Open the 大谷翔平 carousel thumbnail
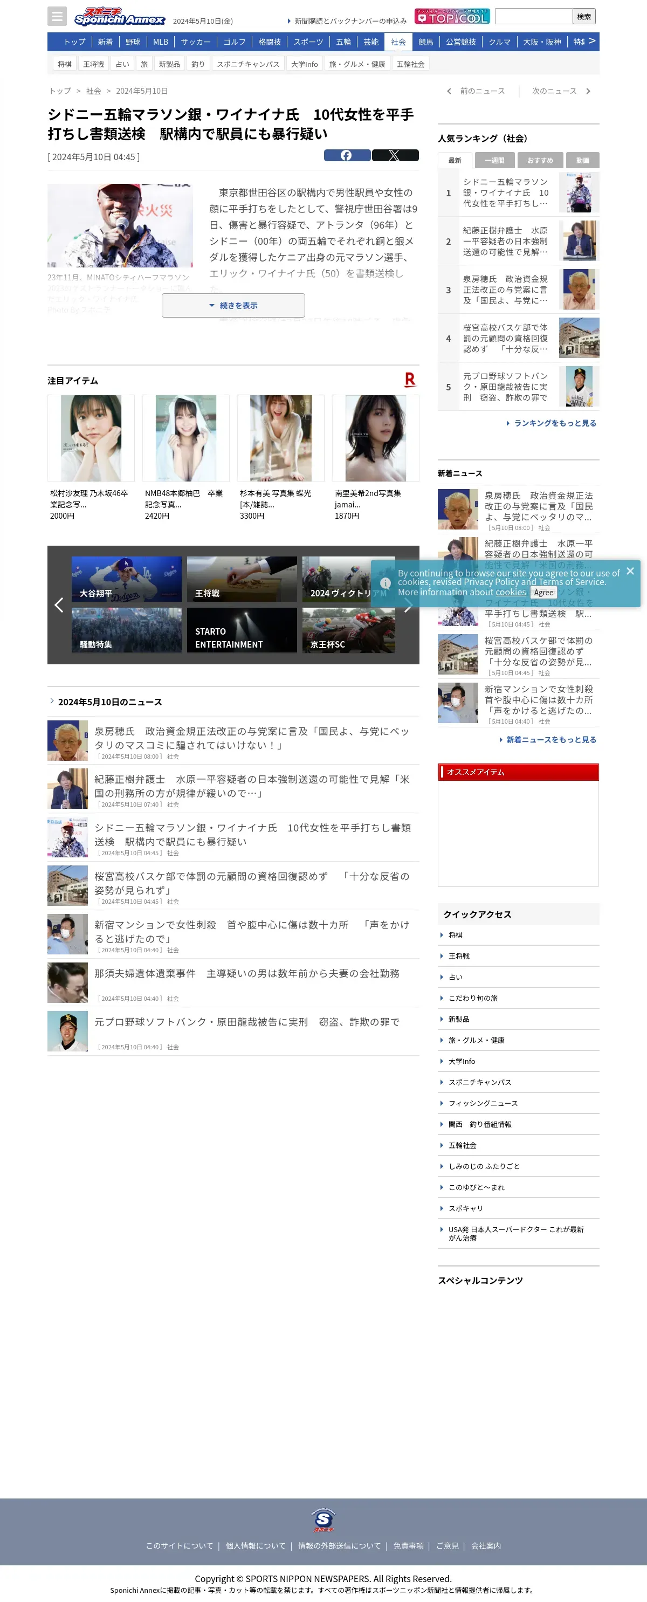This screenshot has width=647, height=1602. (x=126, y=579)
